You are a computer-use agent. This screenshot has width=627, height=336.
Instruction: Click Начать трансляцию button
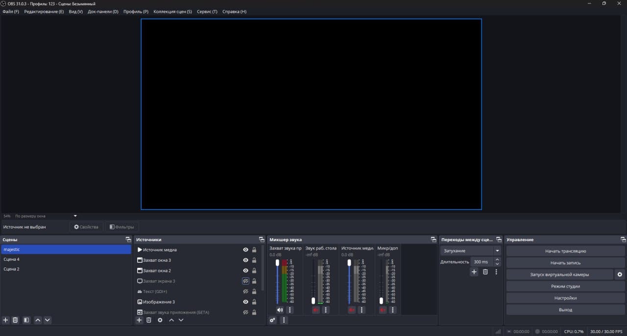(x=565, y=251)
